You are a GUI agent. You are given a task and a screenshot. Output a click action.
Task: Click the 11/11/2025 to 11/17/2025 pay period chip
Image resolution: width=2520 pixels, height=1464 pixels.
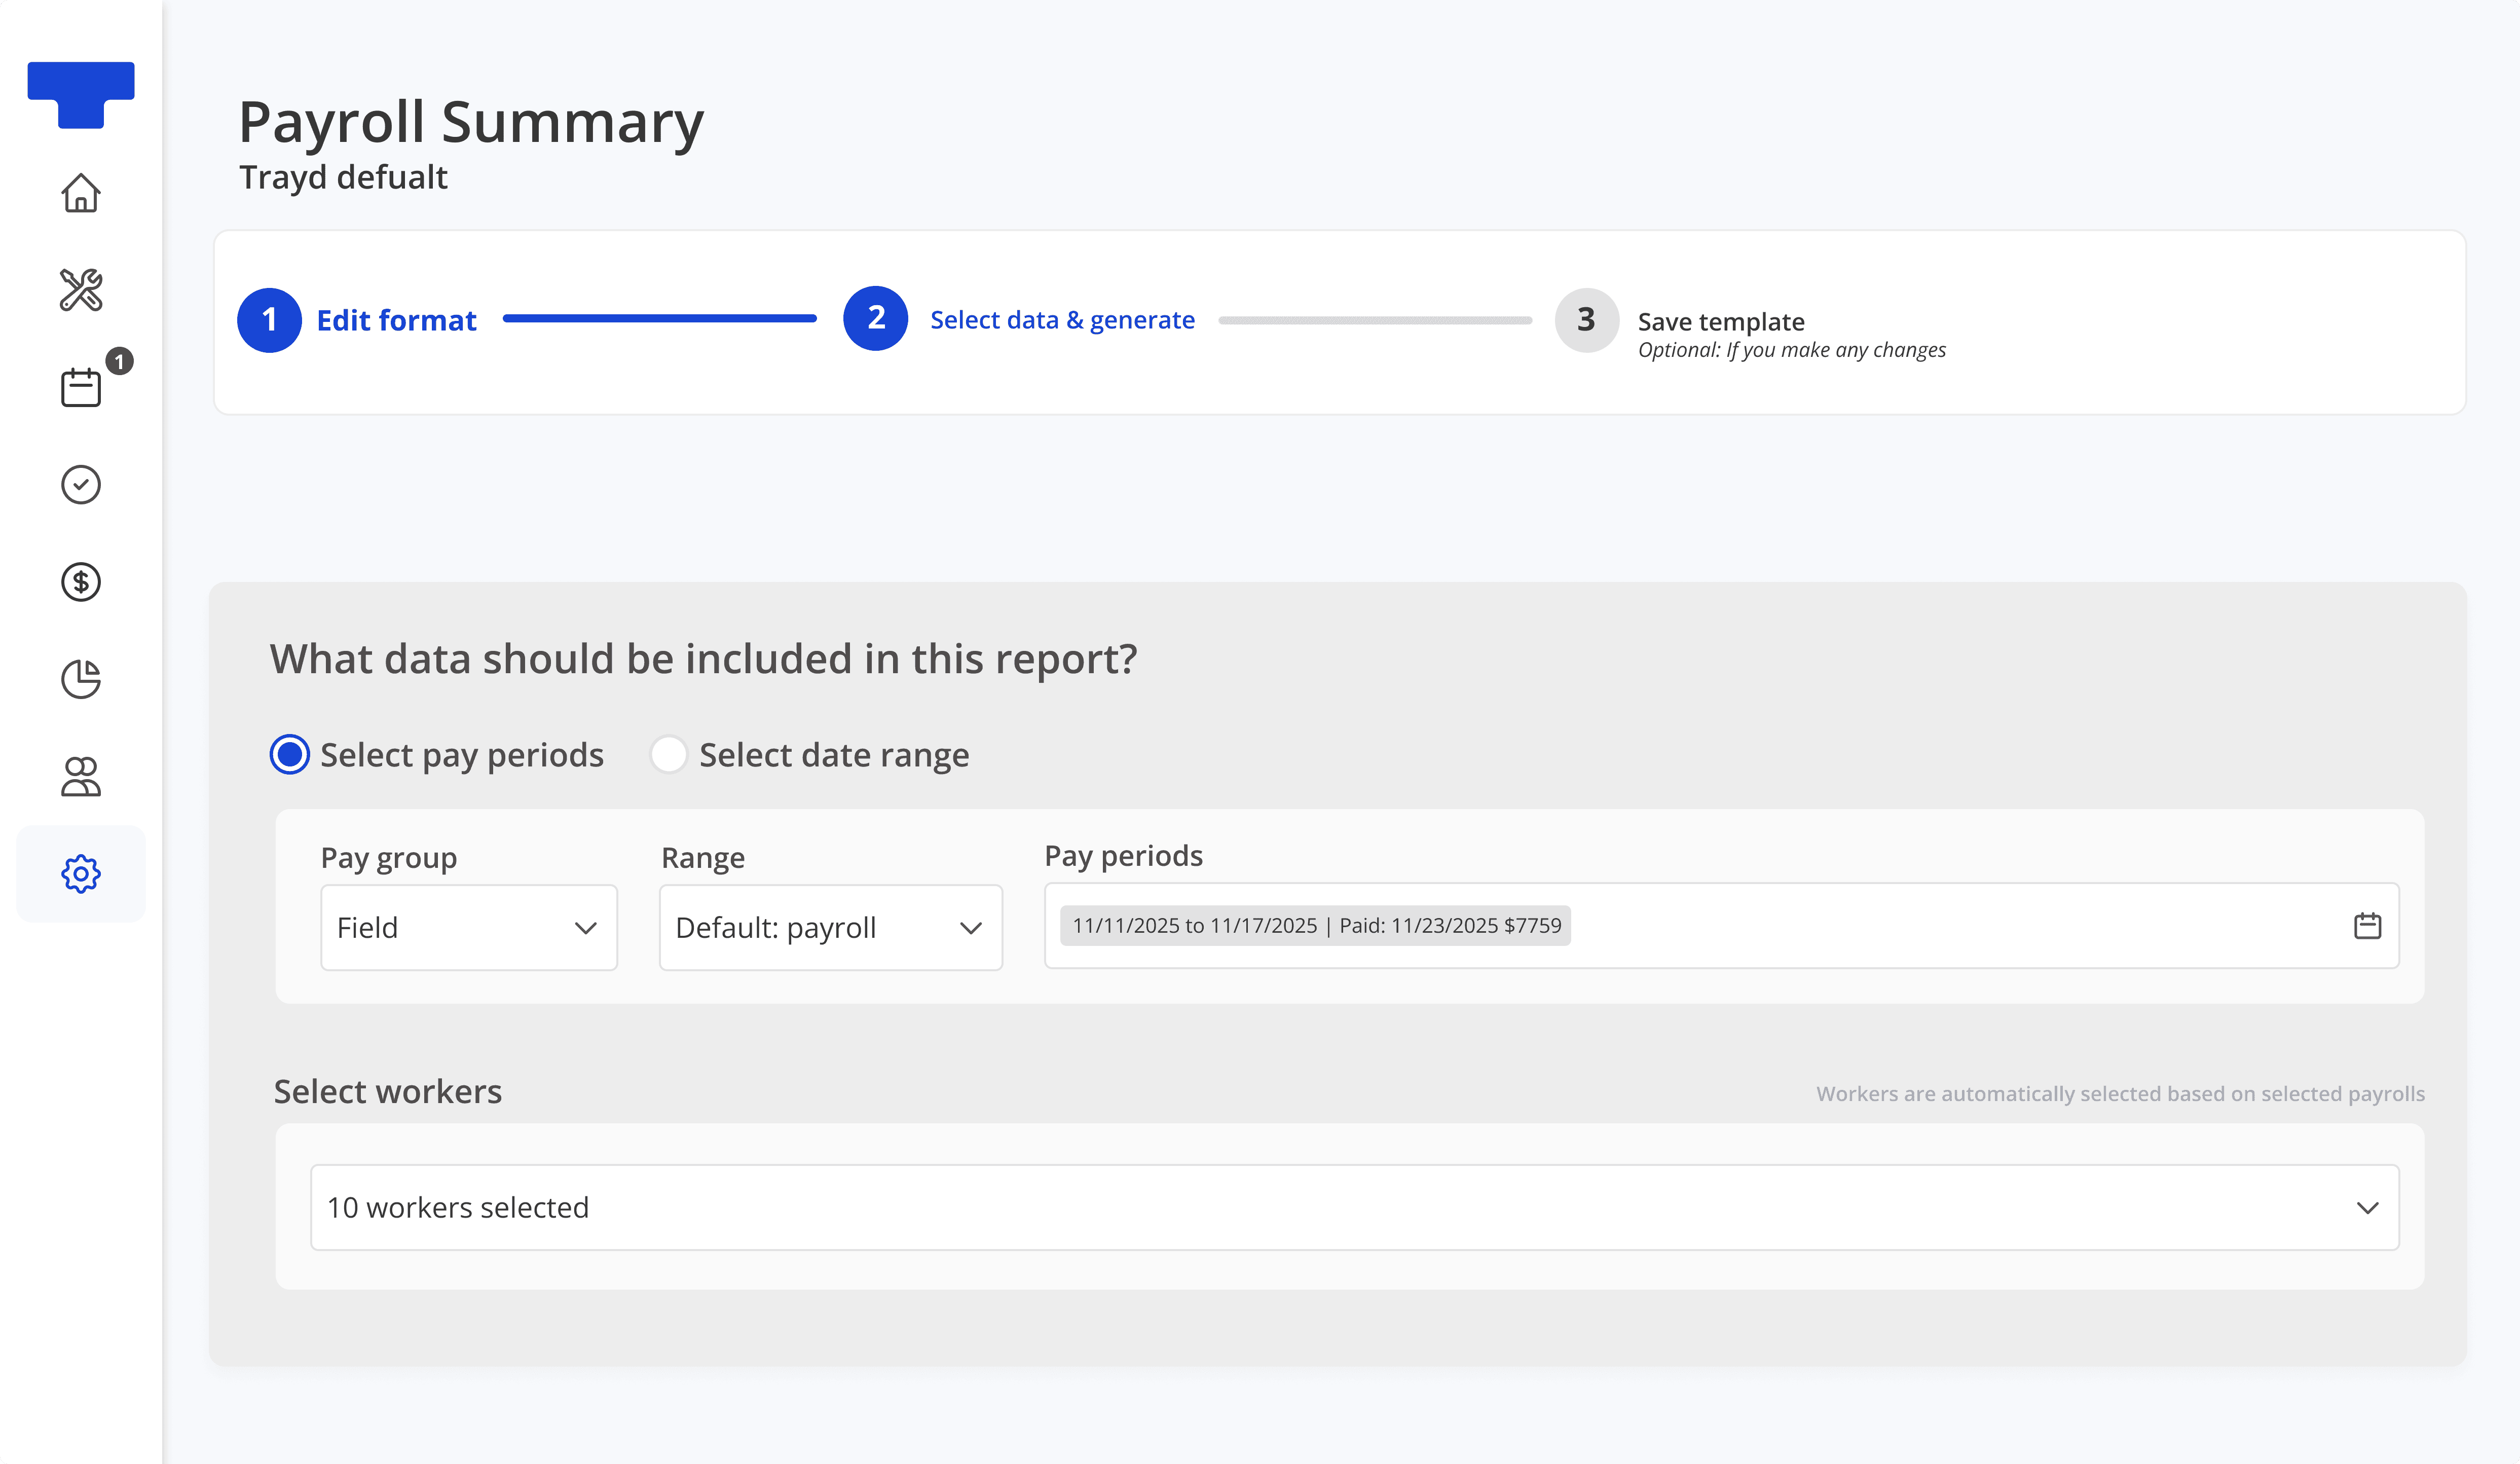[1315, 926]
